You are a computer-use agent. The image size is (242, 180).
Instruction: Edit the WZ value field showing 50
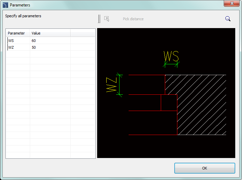(x=49, y=47)
